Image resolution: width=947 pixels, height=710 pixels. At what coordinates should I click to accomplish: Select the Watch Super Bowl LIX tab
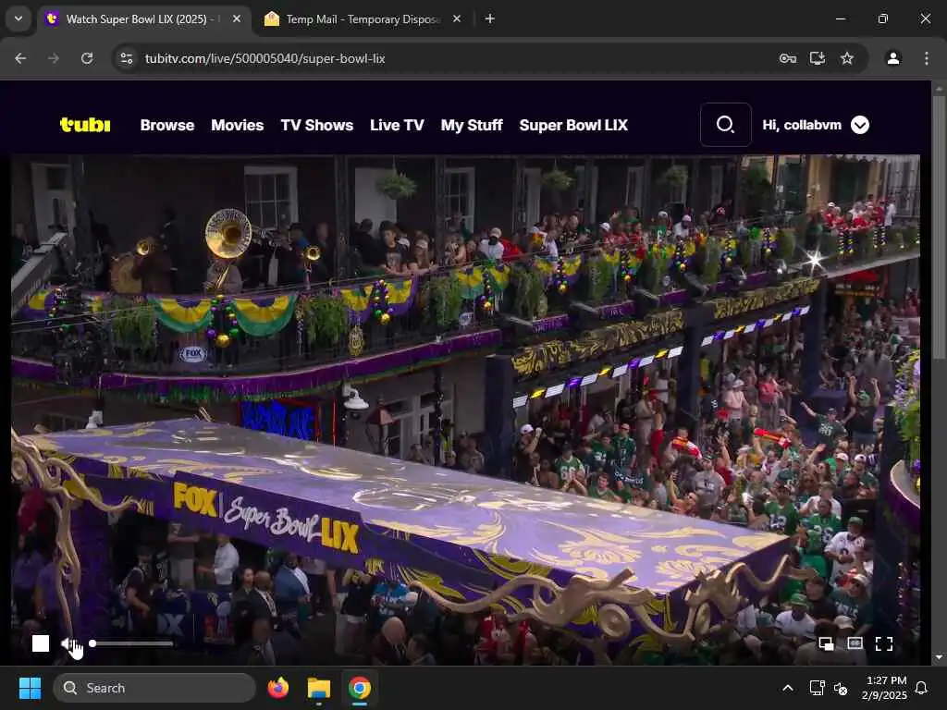pyautogui.click(x=142, y=19)
